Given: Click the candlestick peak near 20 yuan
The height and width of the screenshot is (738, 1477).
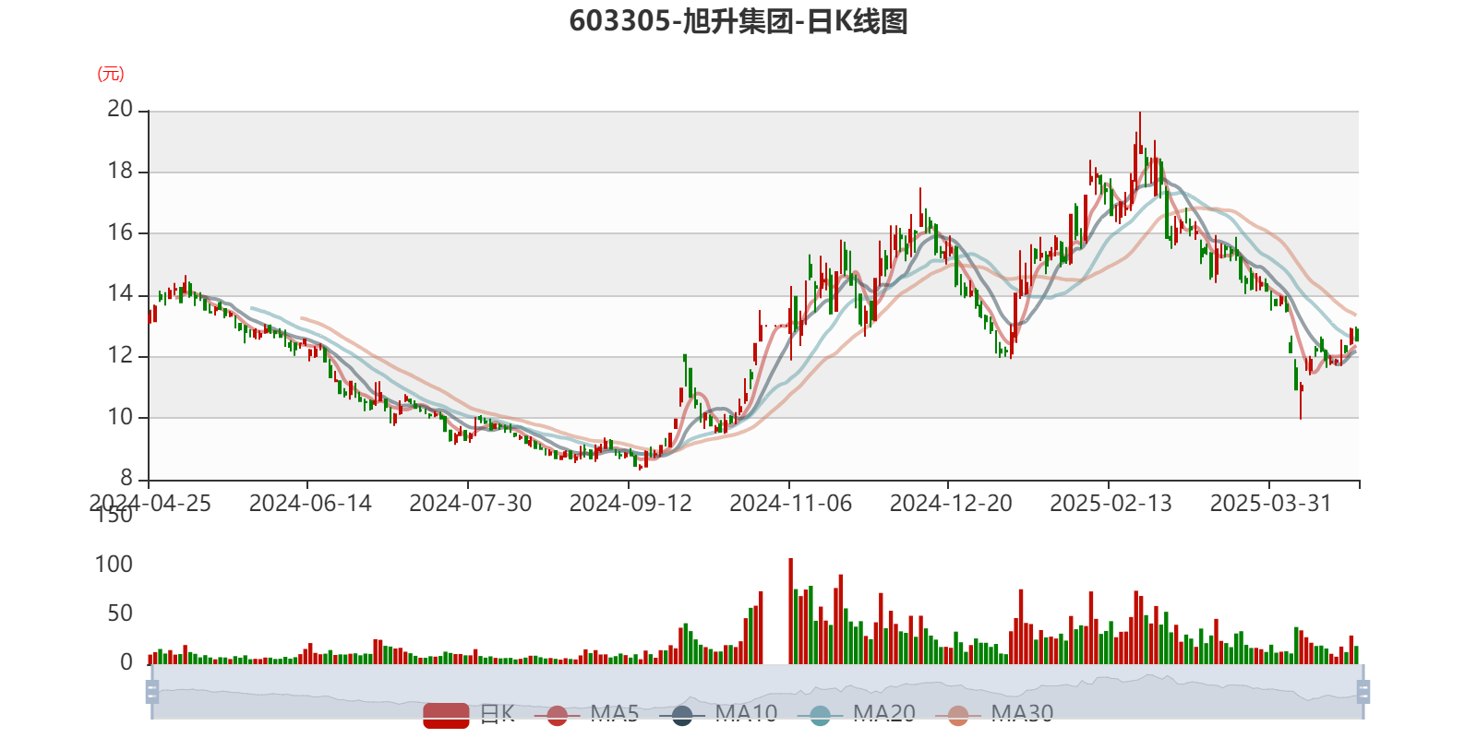Looking at the screenshot, I should pyautogui.click(x=1139, y=129).
